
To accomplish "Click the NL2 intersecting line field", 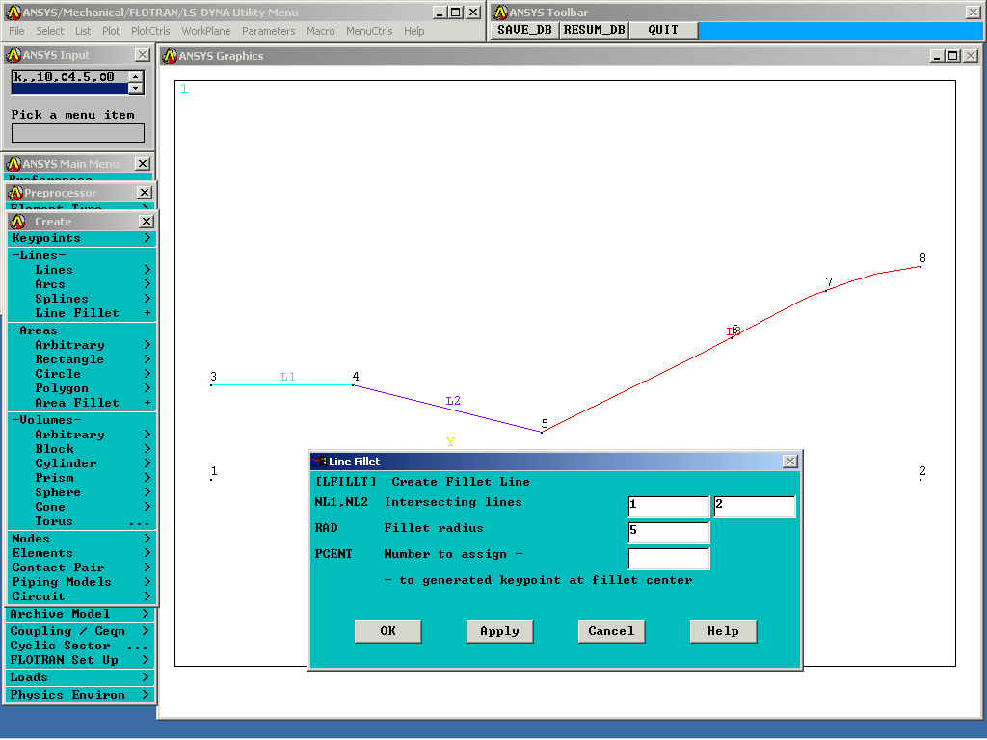I will (x=754, y=507).
